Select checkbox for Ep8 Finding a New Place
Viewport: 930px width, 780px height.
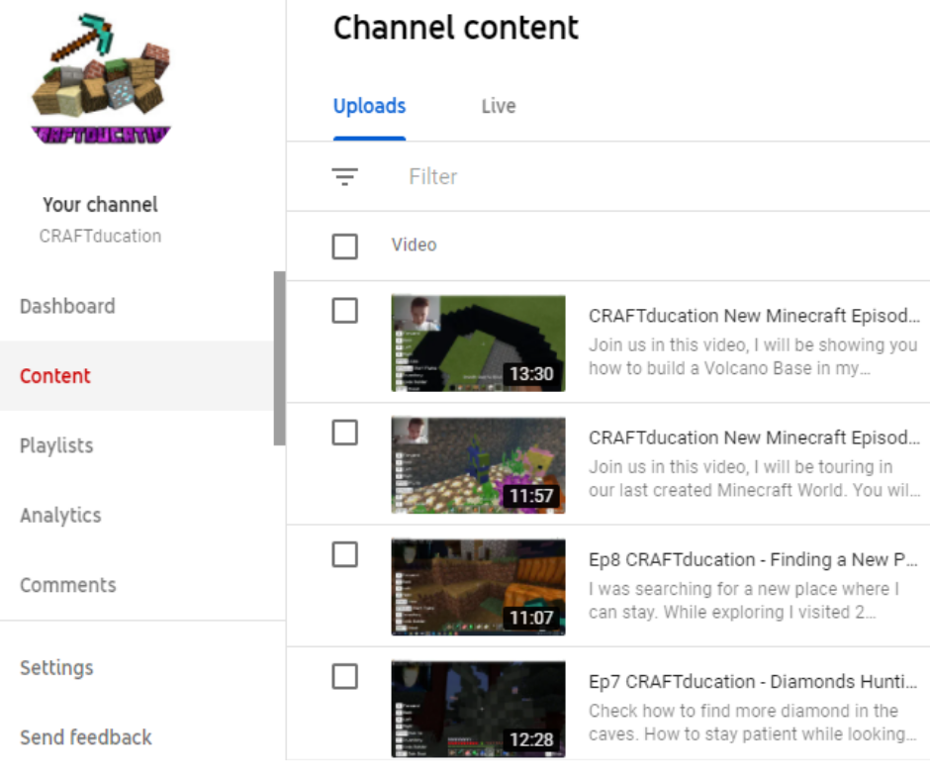[344, 554]
